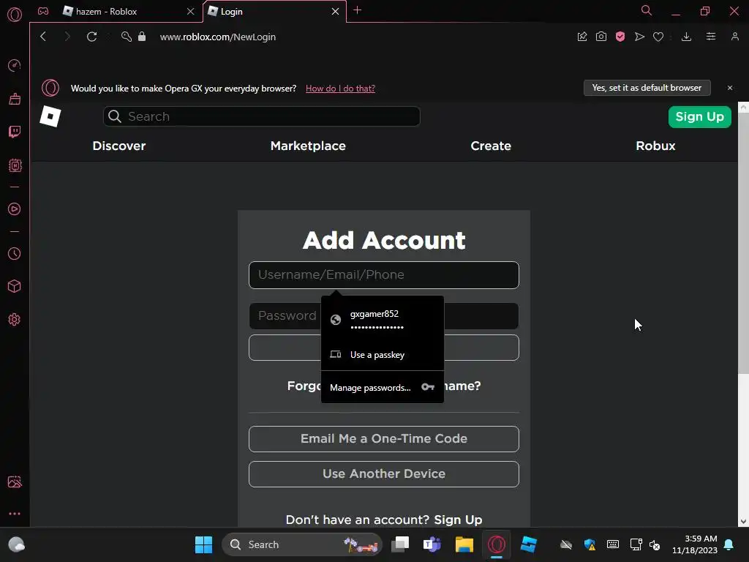Open the profile person icon

tap(734, 37)
